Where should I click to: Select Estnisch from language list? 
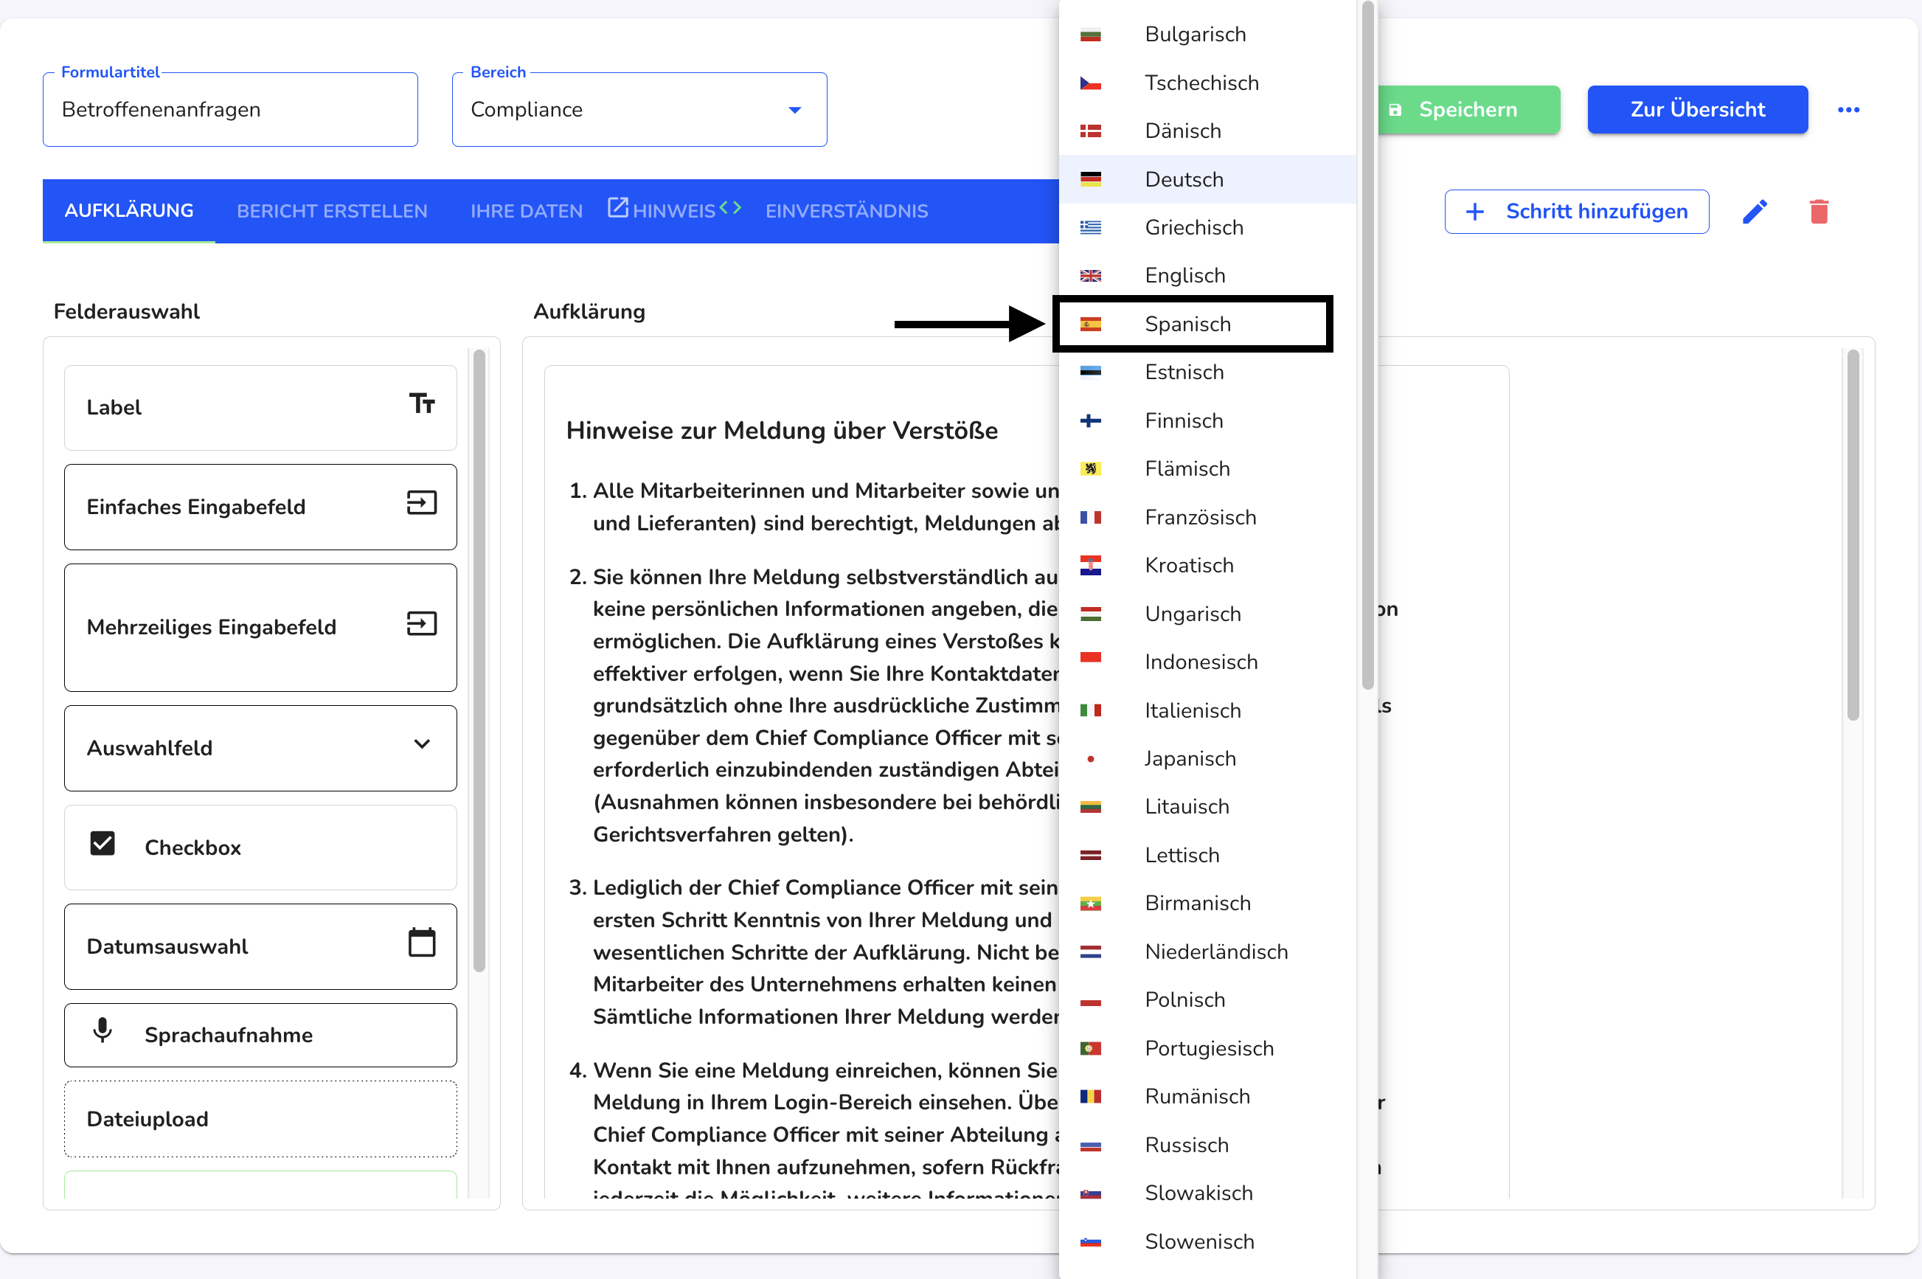[1207, 372]
